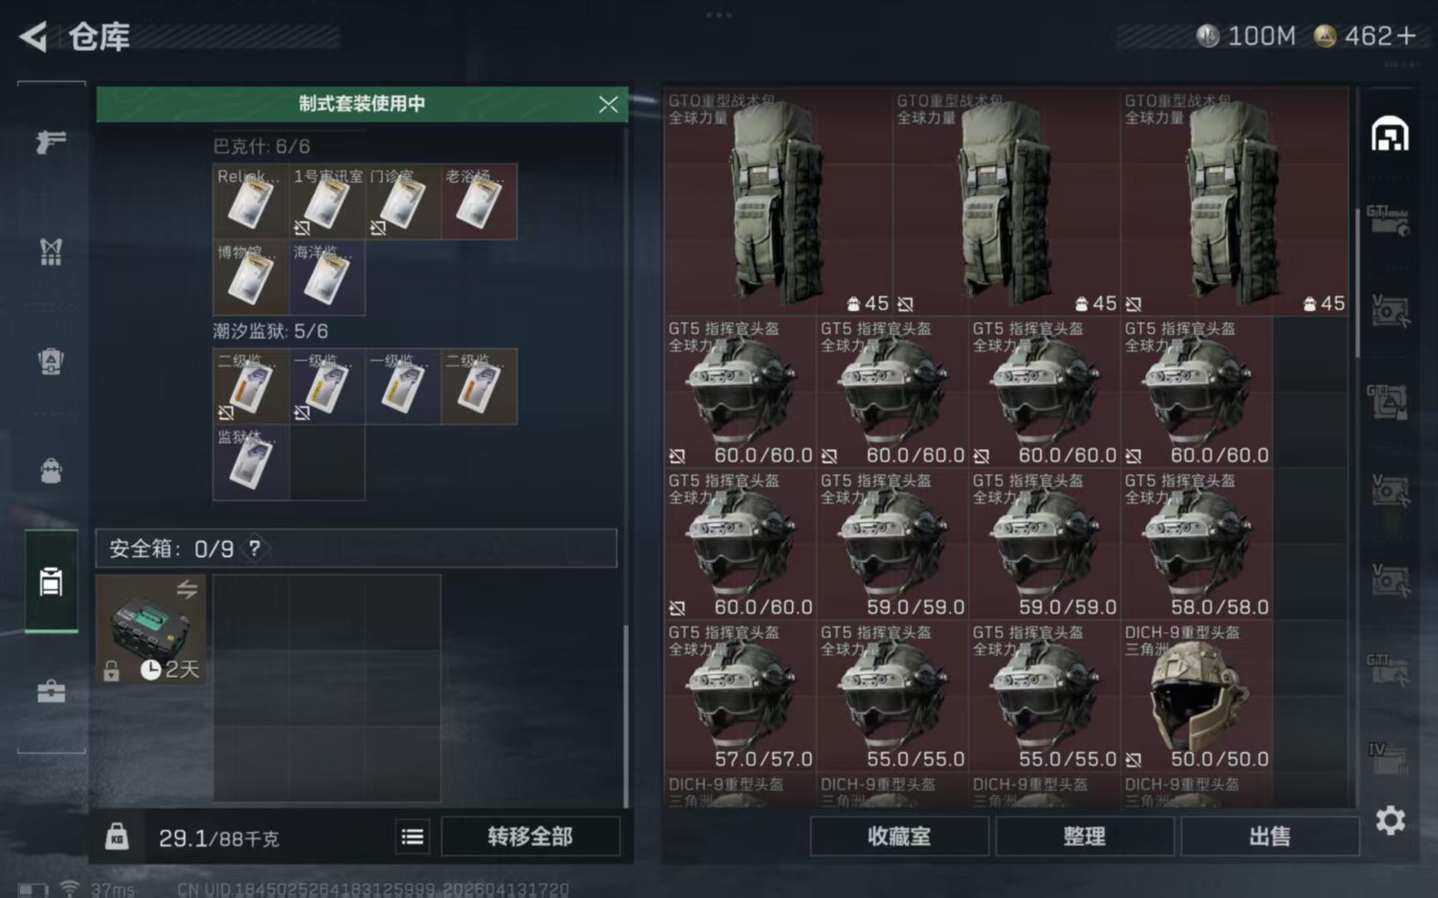Select the DICH-9重型头盔 with 50.0 durability
This screenshot has height=898, width=1438.
[1197, 696]
